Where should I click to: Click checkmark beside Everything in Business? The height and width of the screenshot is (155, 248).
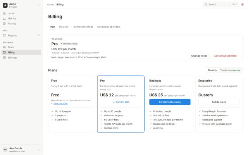200,111
